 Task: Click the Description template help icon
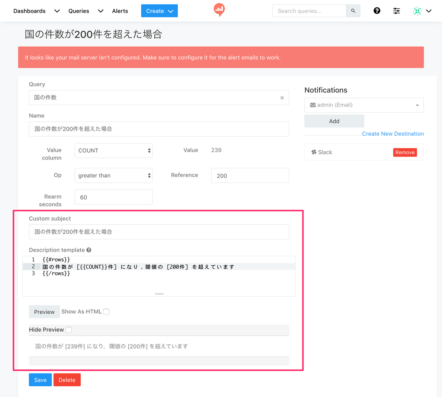89,250
